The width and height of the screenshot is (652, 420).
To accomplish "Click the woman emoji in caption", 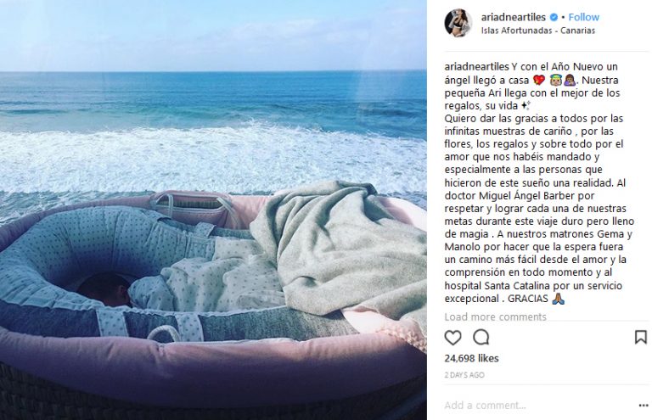I will click(x=570, y=80).
